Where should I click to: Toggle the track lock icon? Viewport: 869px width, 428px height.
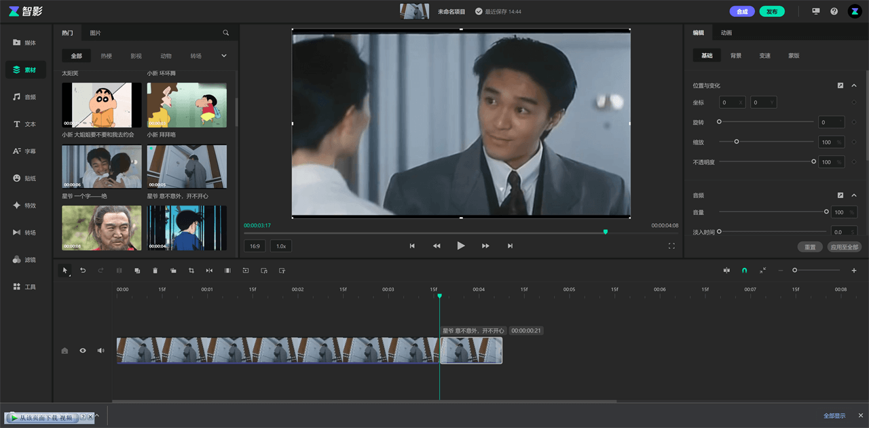[x=64, y=351]
